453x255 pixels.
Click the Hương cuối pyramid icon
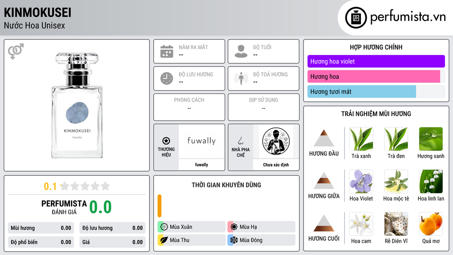point(324,223)
